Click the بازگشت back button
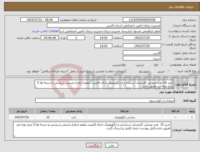Viewport: 200px width, 152px height. (94, 145)
